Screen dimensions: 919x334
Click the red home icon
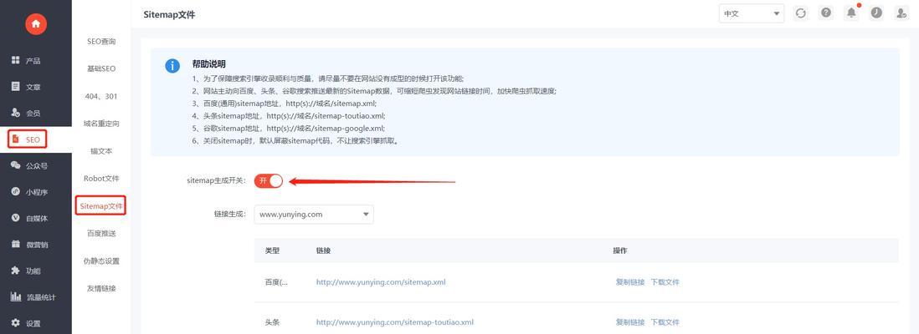pyautogui.click(x=36, y=24)
